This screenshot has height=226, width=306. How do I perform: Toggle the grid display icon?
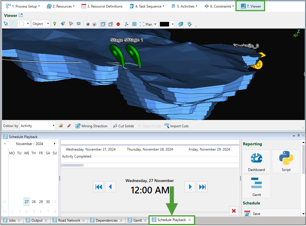134,24
